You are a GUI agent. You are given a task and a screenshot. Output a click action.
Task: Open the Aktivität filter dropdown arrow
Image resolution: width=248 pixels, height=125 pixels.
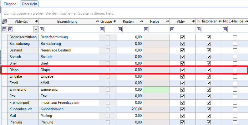[x=36, y=29]
